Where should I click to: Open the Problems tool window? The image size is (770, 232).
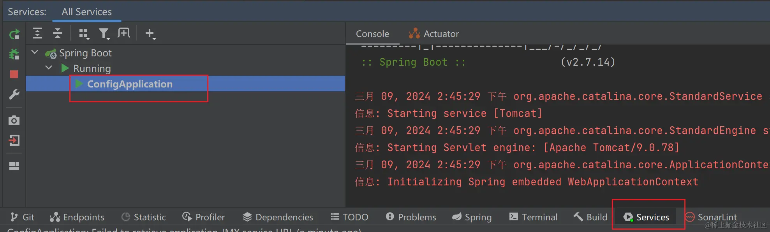pos(411,217)
